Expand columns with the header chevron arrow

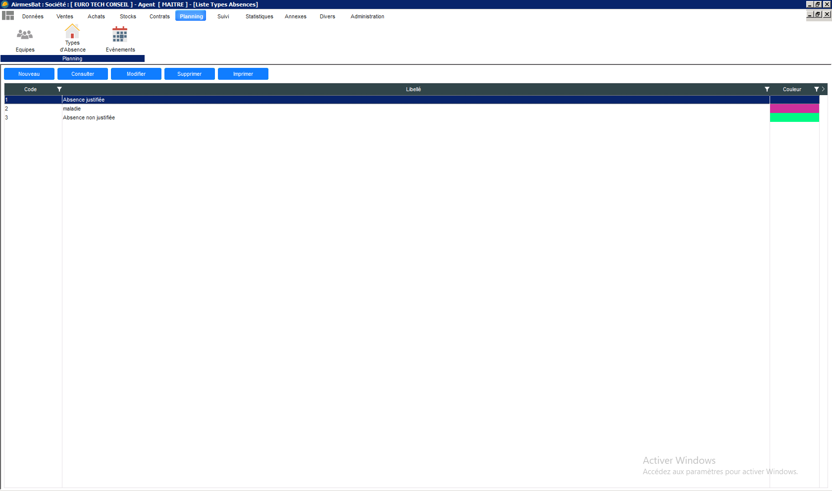[823, 89]
